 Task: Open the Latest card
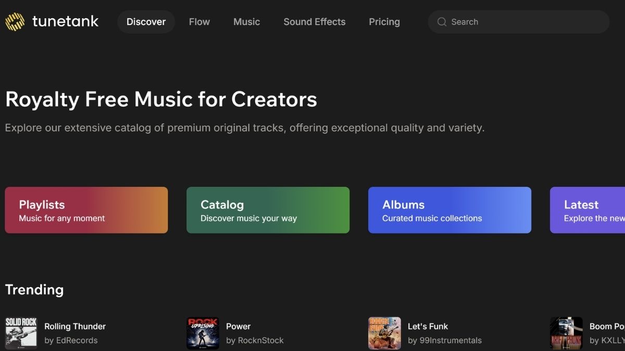coord(587,210)
